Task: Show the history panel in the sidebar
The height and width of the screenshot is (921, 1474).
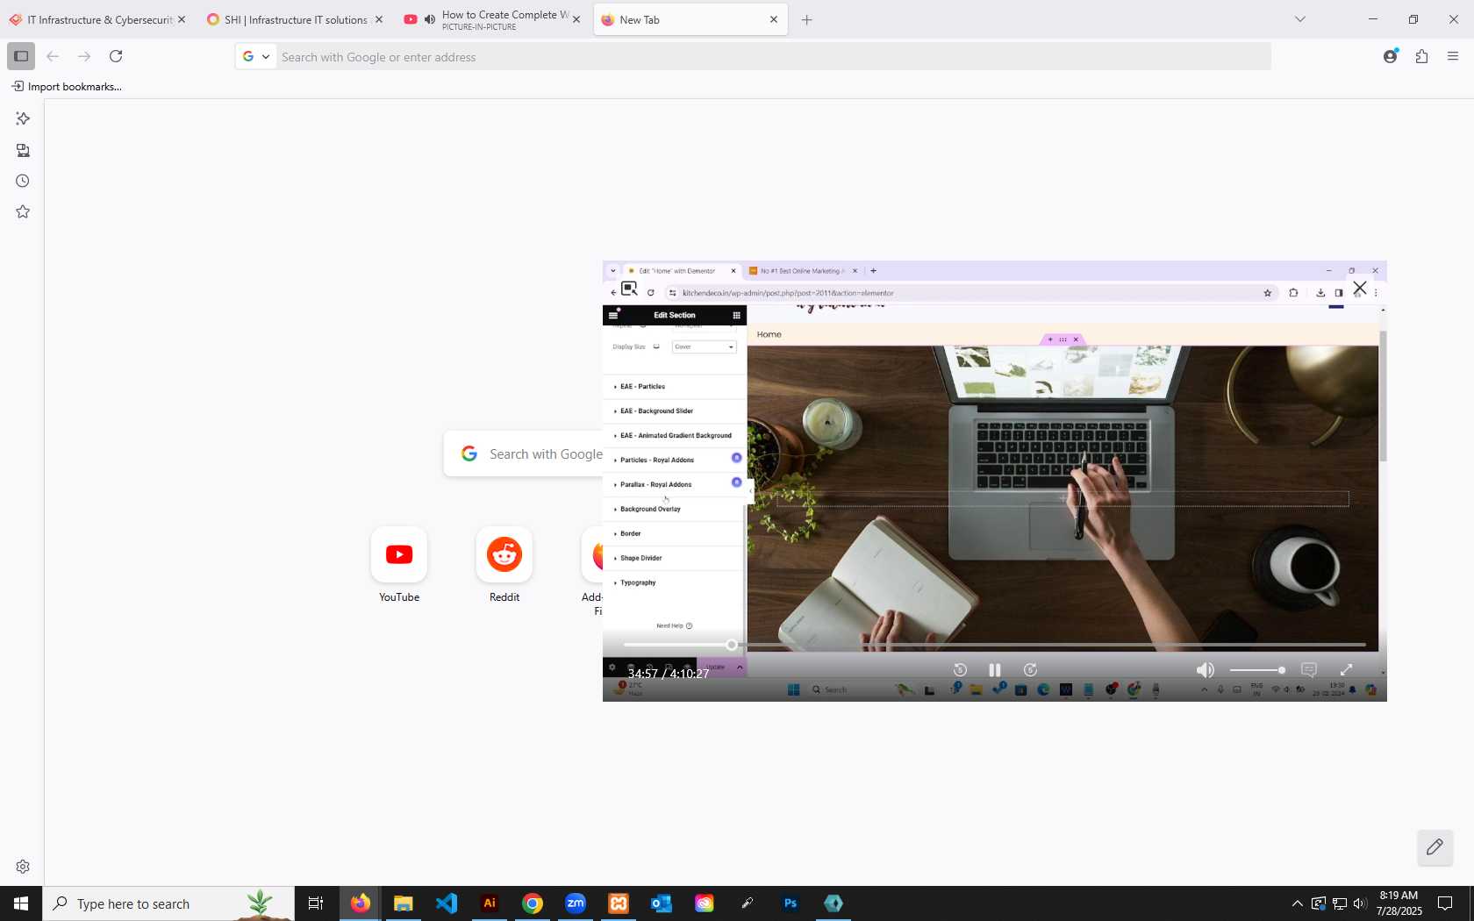Action: pyautogui.click(x=23, y=181)
